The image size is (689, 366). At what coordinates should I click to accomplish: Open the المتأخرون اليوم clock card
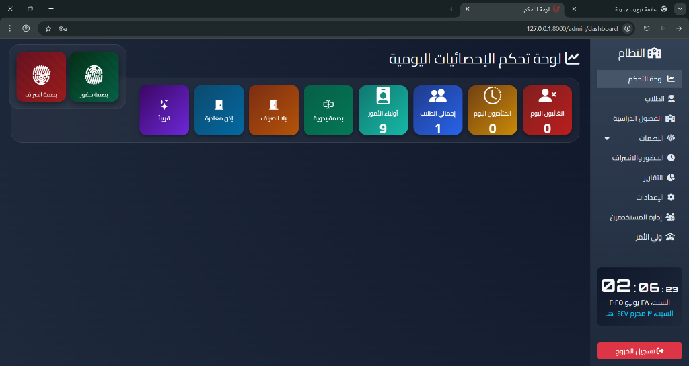coord(493,110)
